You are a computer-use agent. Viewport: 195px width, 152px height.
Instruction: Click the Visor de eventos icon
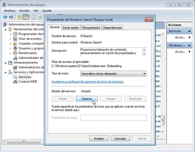15,39
